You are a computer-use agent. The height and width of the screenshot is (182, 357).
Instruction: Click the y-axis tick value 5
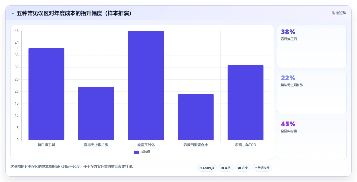(x=17, y=128)
